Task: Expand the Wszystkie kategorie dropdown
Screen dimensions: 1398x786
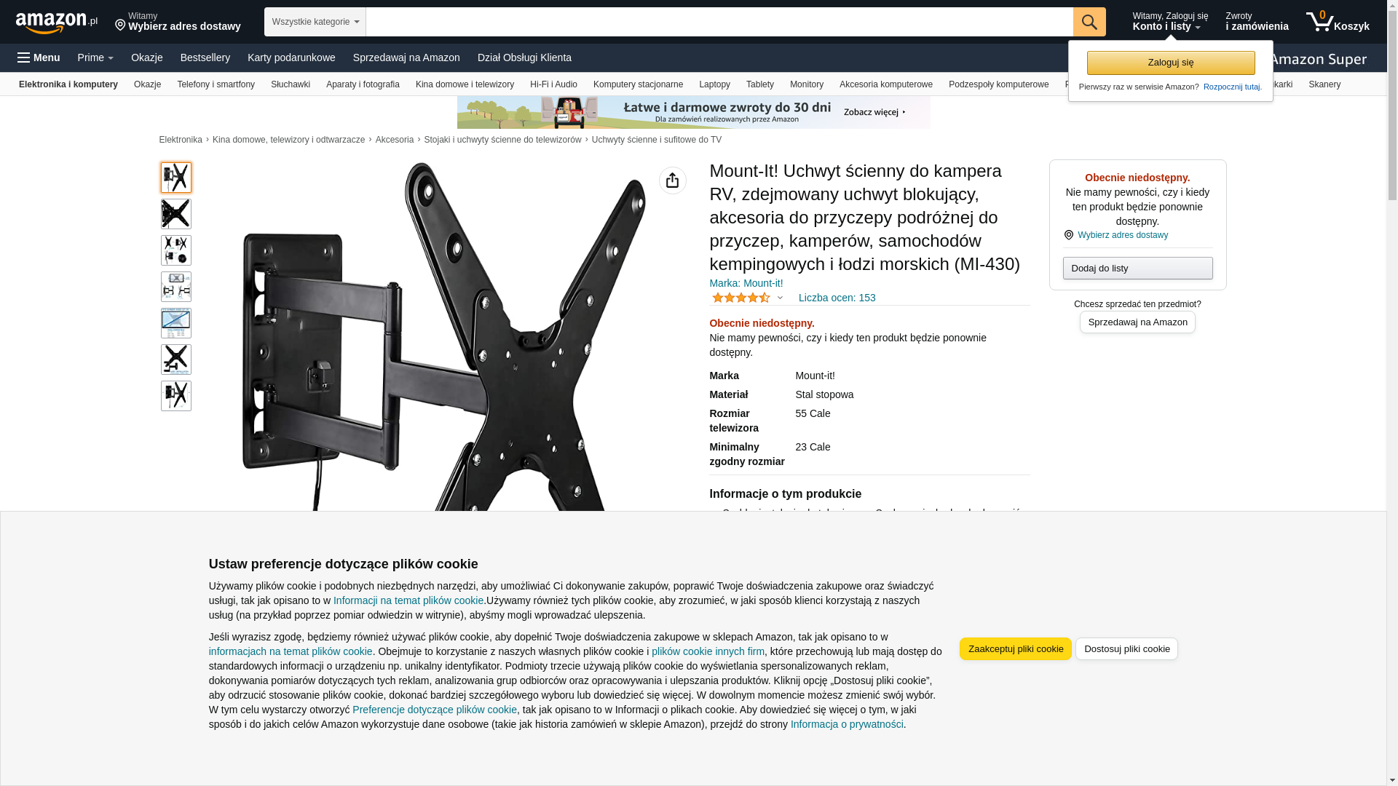Action: [x=315, y=22]
